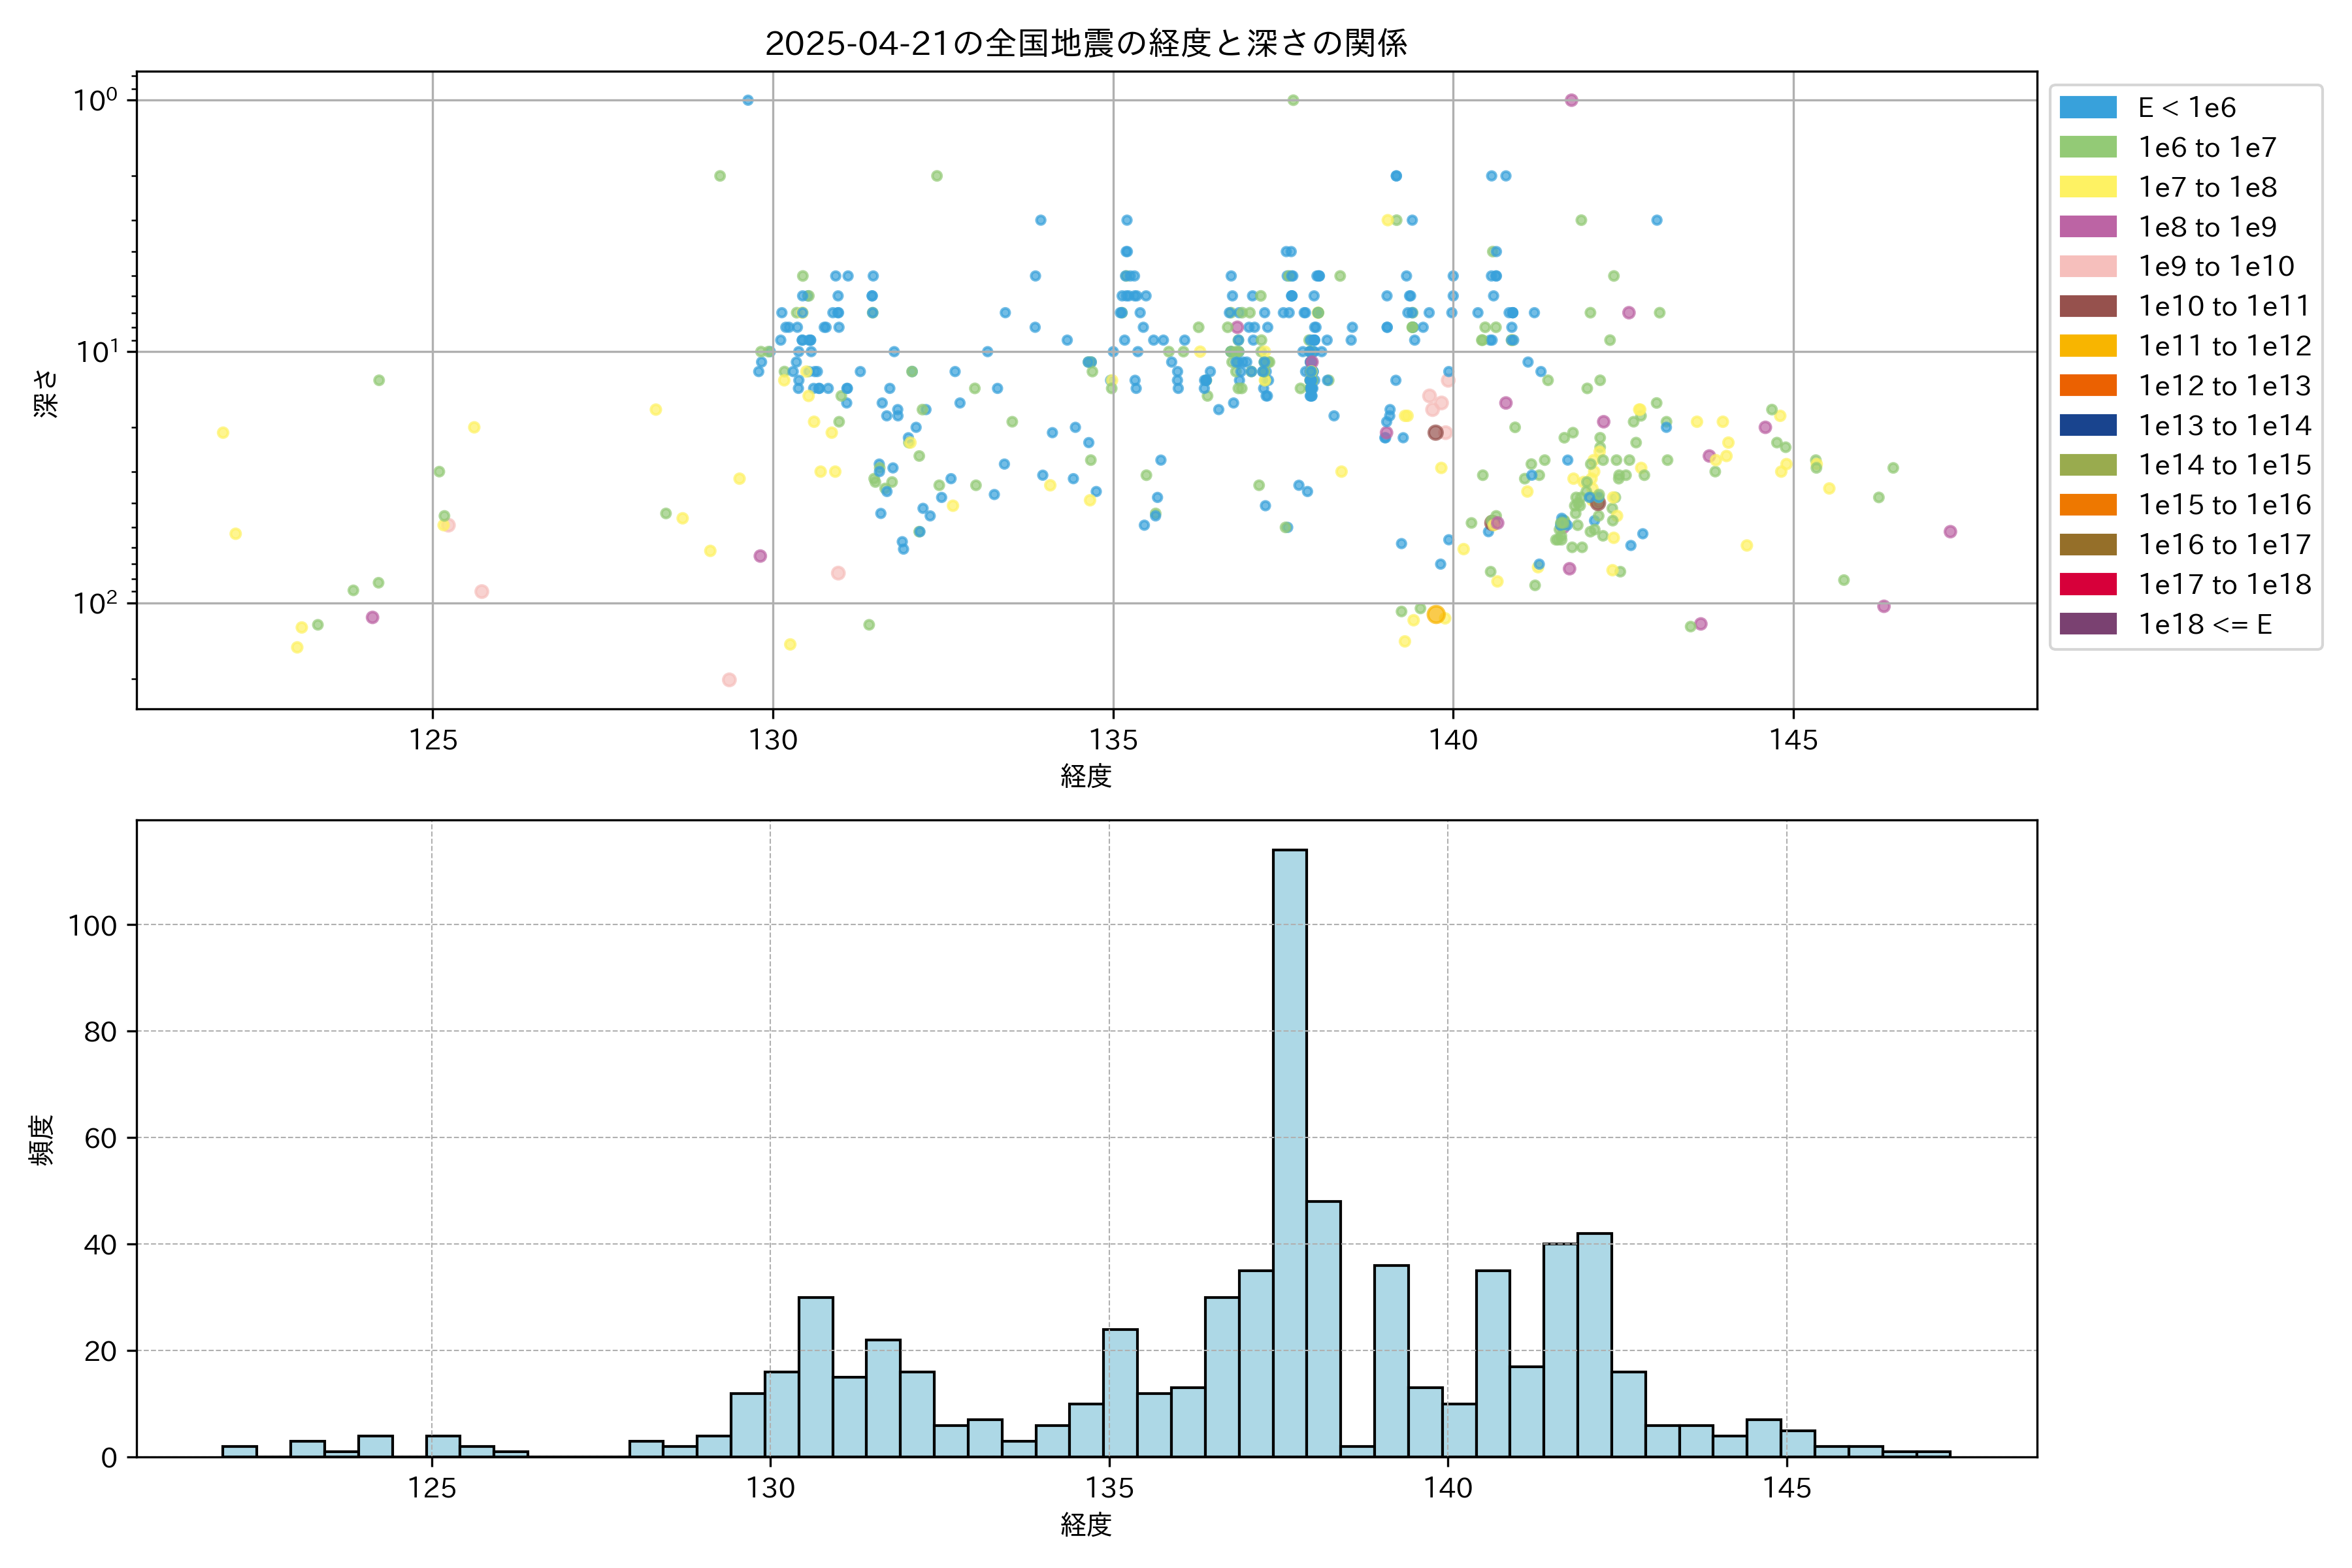
Task: Click the tallest histogram bar near 137.5
Action: tap(1289, 1150)
